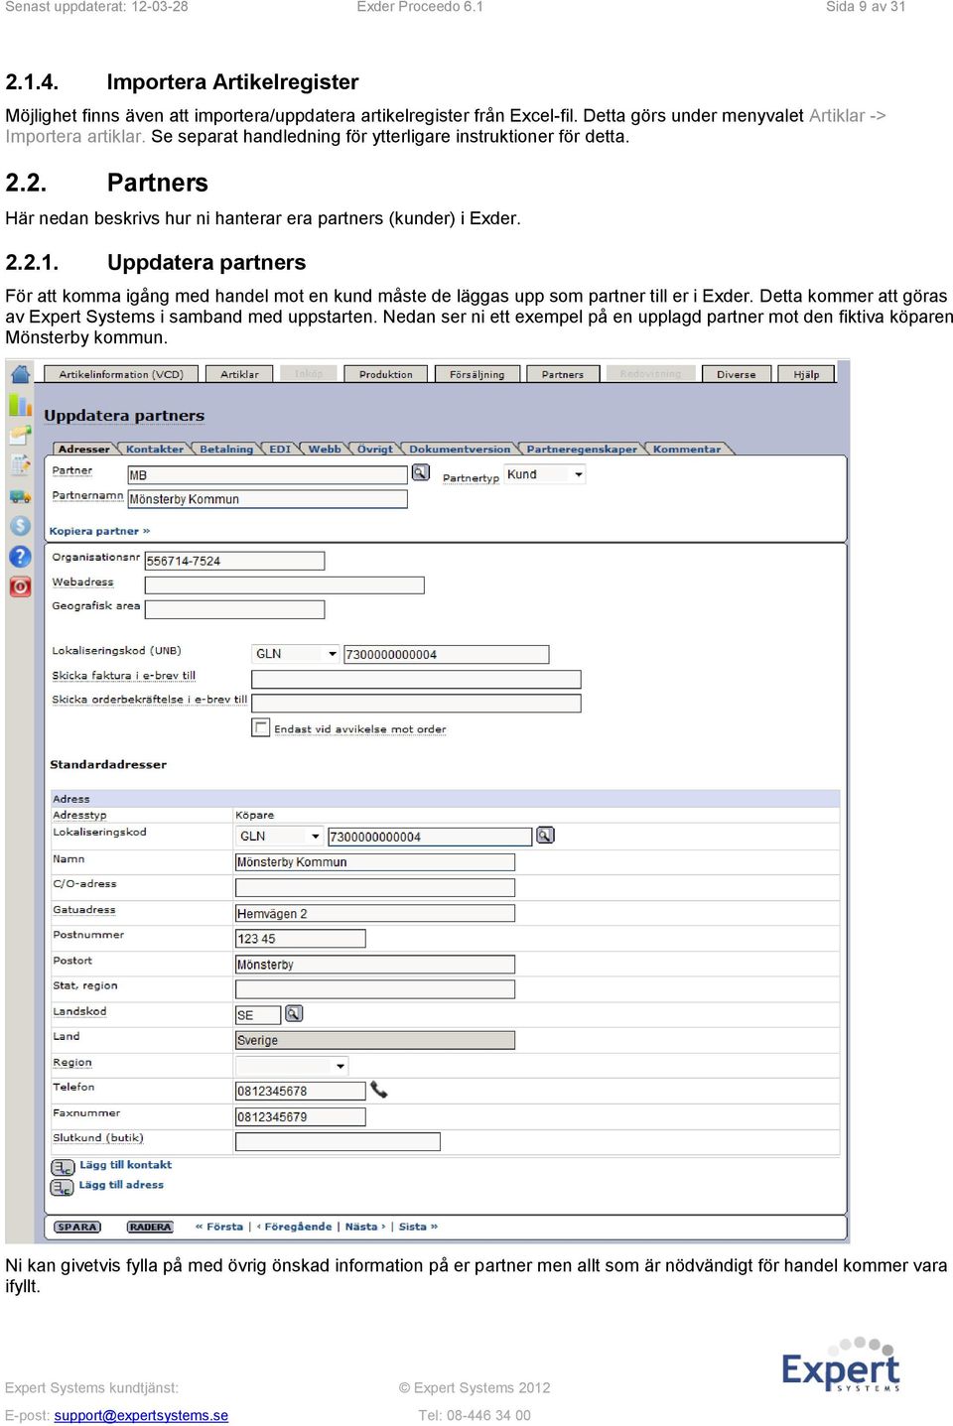This screenshot has height=1426, width=953.
Task: Click the Partner field containing MB
Action: click(x=267, y=474)
